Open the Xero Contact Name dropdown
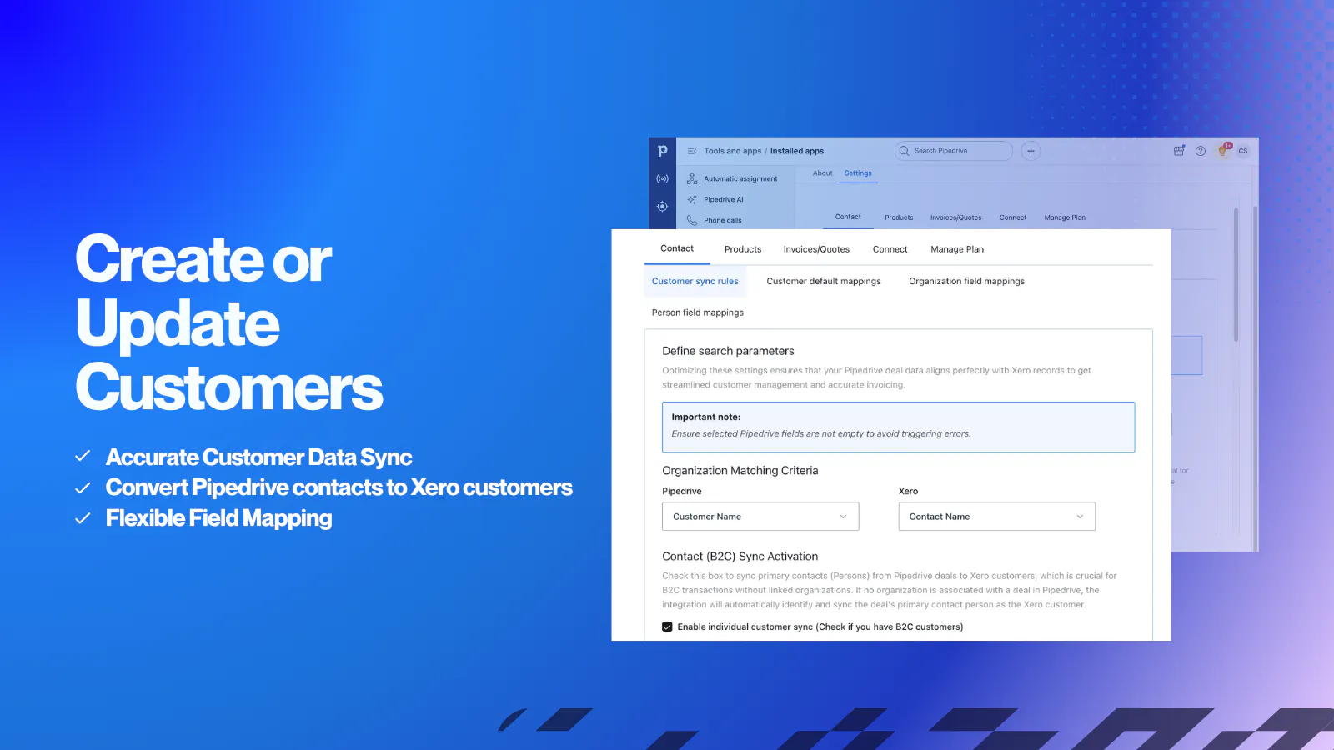This screenshot has height=750, width=1334. point(997,517)
